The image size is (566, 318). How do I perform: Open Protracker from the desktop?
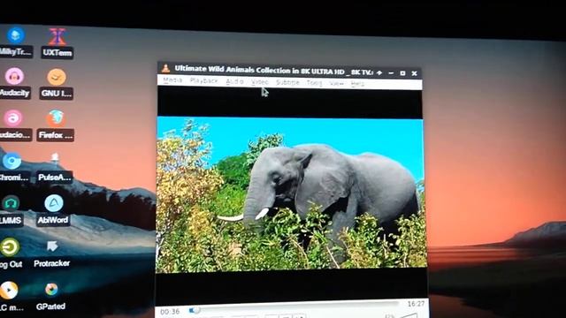coord(52,246)
